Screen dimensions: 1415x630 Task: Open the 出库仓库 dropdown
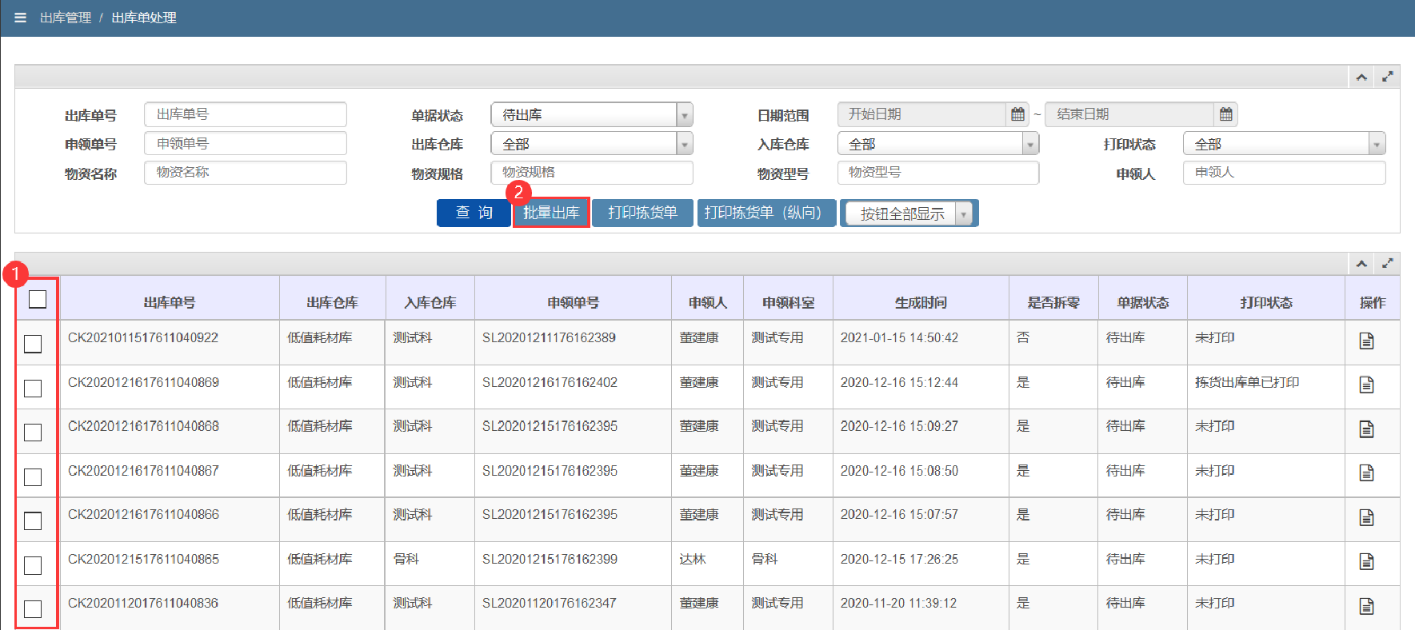point(592,144)
